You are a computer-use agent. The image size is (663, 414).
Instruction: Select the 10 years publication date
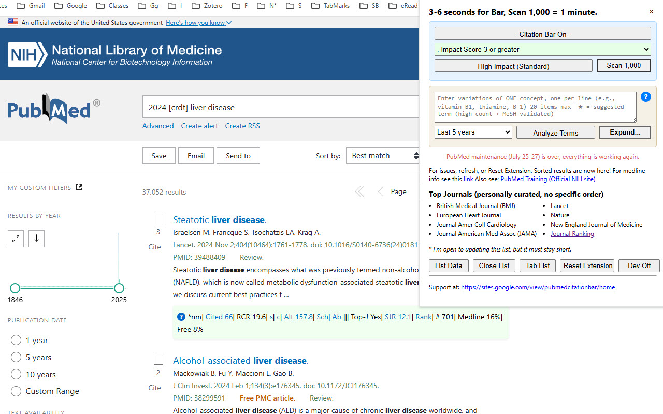(x=16, y=374)
